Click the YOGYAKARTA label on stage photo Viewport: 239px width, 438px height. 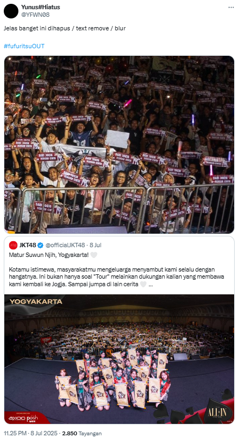tap(36, 302)
